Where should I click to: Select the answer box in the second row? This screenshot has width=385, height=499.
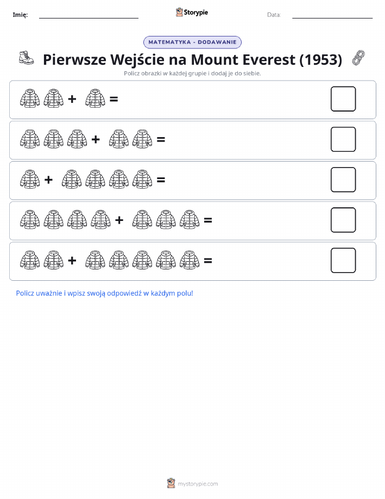pos(343,139)
